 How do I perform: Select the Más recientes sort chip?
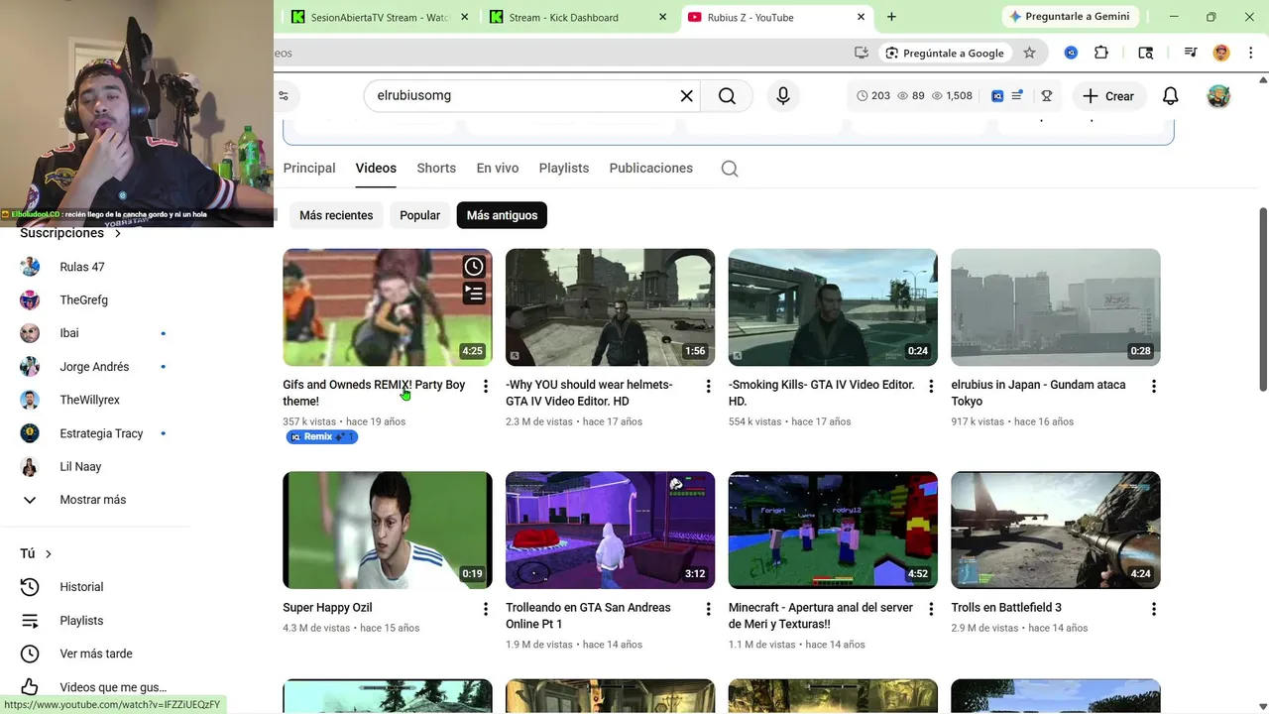pos(336,215)
